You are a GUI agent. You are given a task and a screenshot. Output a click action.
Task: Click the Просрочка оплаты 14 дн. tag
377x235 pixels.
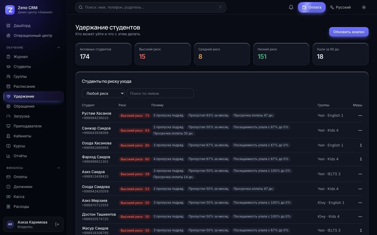click(173, 177)
